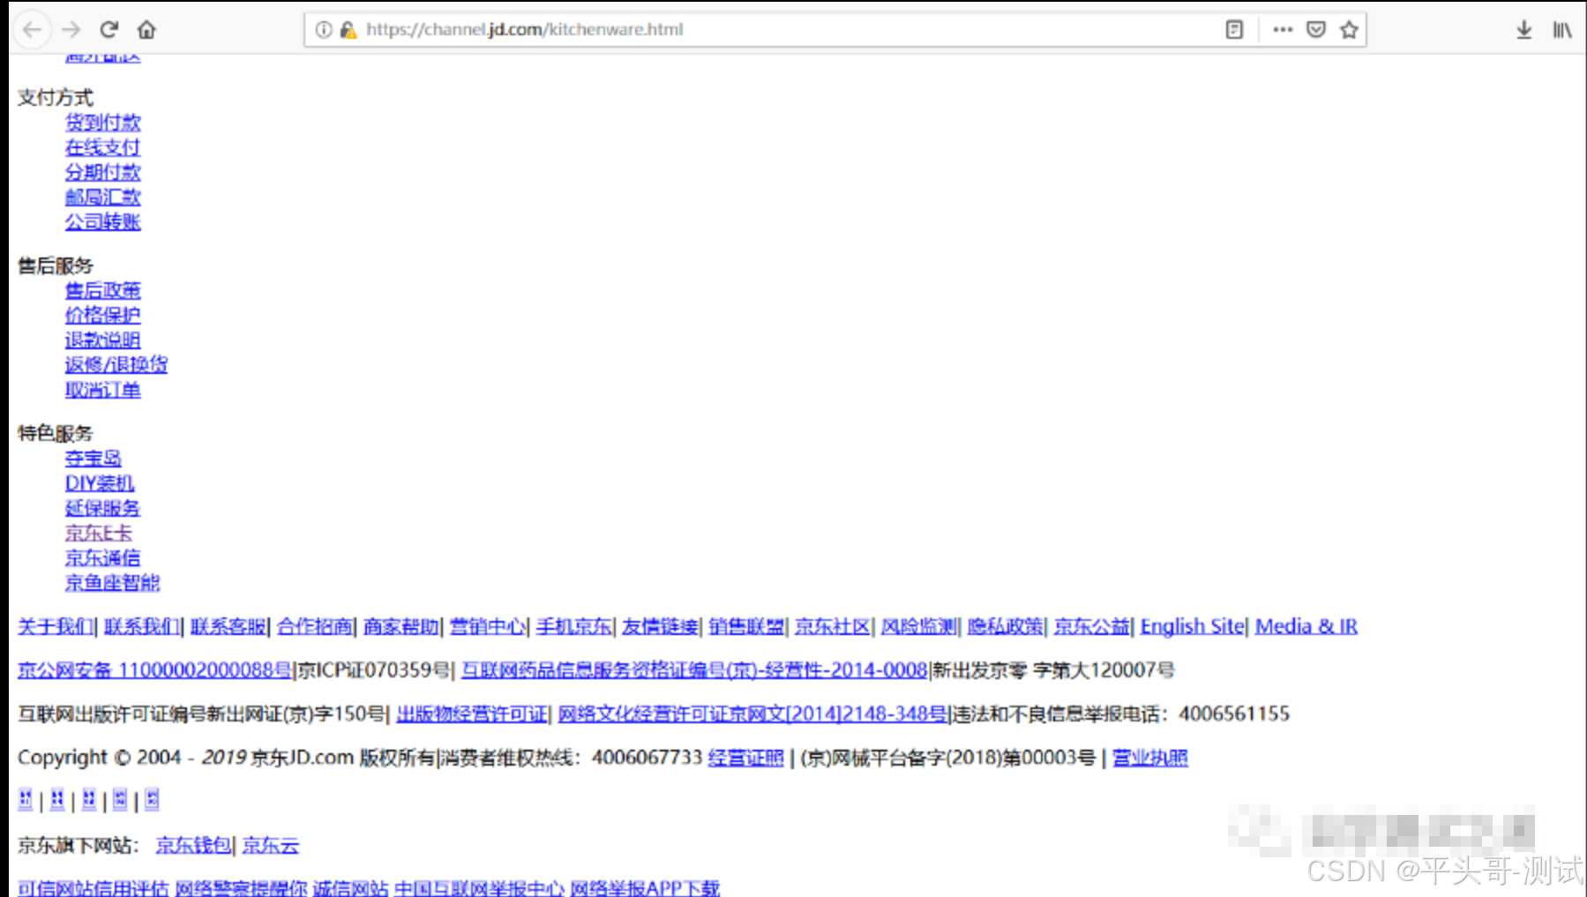Open the 在线支付 link
1587x897 pixels.
(x=102, y=147)
